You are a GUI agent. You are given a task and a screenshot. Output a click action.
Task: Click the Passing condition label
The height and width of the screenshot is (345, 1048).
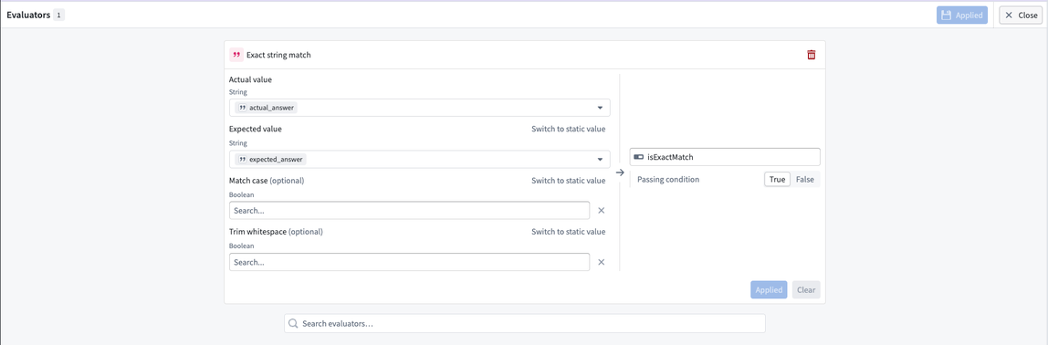click(x=668, y=179)
